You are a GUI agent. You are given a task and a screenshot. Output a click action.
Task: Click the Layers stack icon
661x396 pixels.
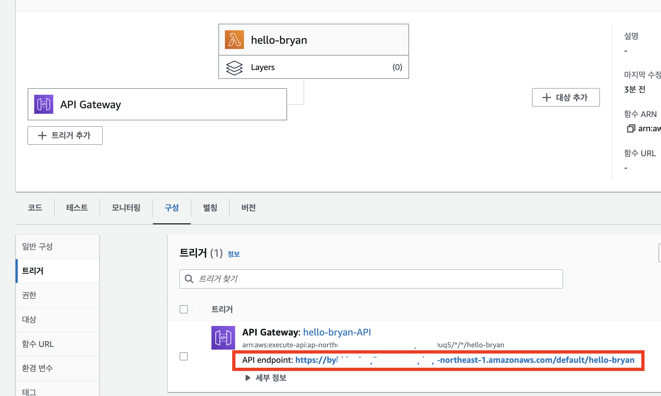(234, 68)
